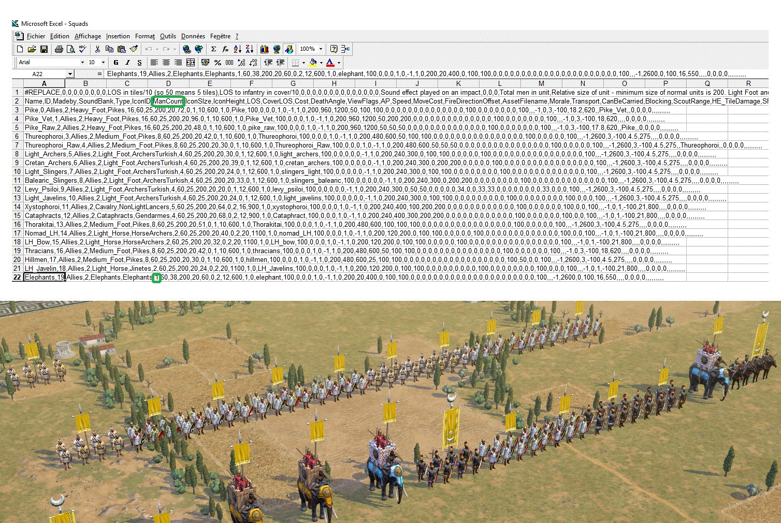Apply yellow fill color bucket
This screenshot has width=781, height=523.
point(313,63)
